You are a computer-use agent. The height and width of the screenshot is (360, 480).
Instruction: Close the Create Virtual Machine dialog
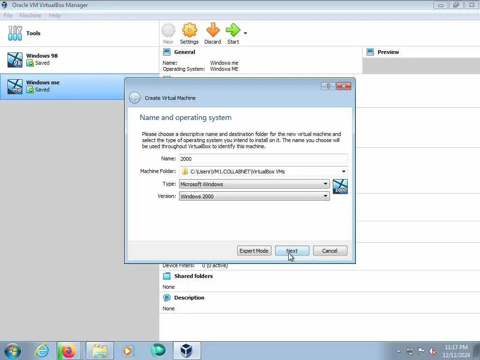coord(344,86)
